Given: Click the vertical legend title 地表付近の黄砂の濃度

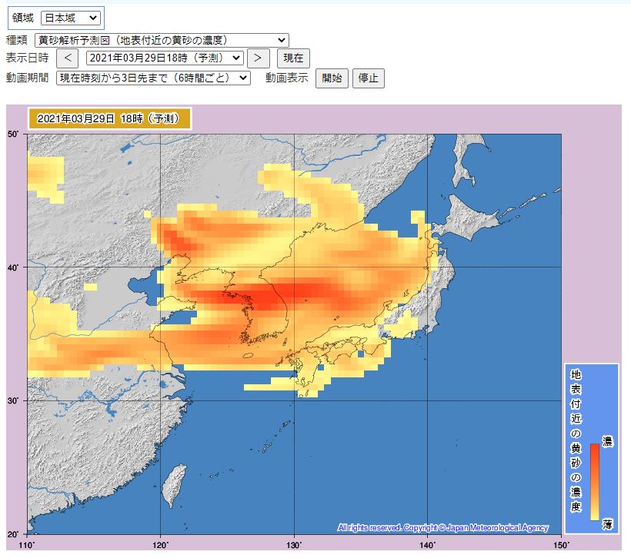Looking at the screenshot, I should coord(575,441).
